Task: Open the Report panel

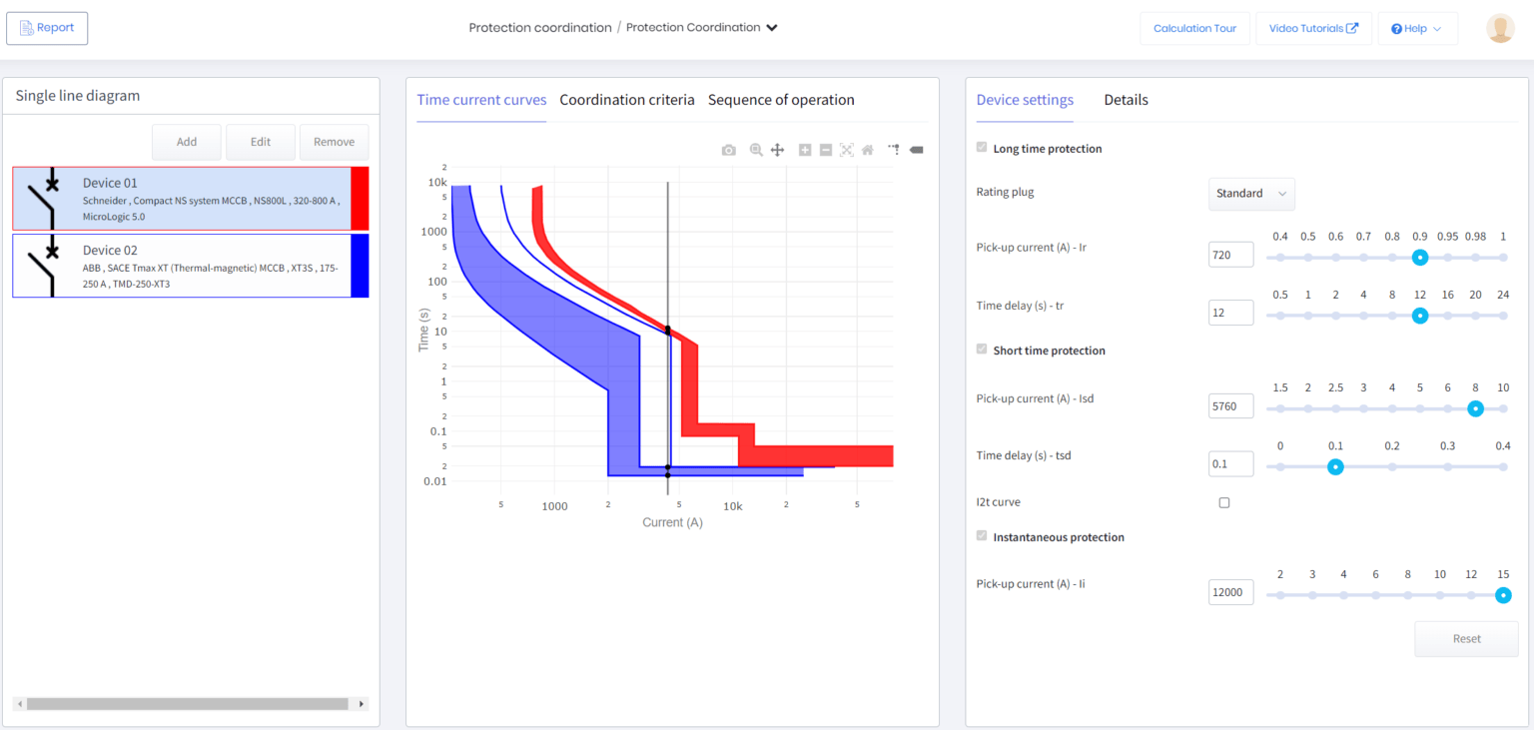Action: click(x=47, y=28)
